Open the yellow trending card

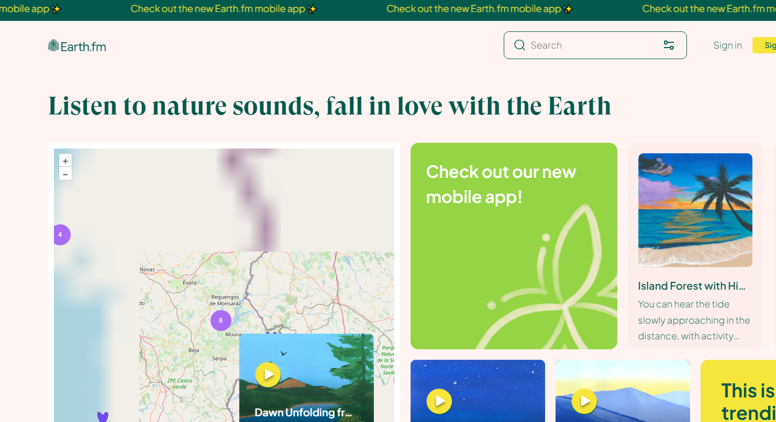738,391
